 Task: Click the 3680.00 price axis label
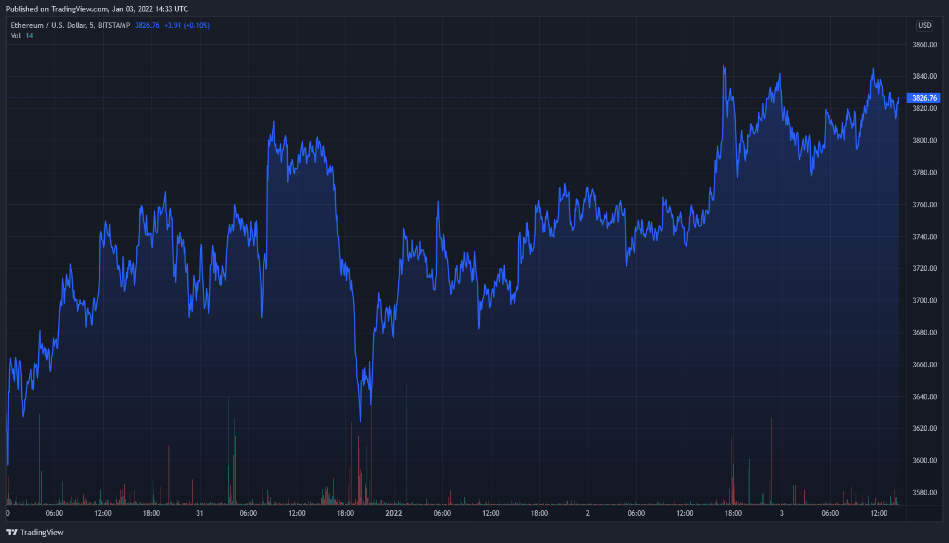[925, 333]
